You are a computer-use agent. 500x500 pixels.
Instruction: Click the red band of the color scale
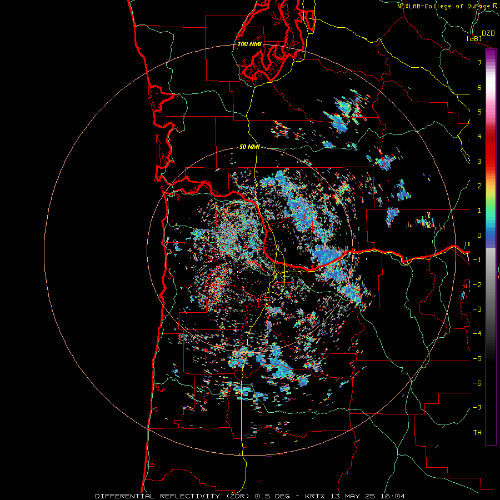point(491,150)
